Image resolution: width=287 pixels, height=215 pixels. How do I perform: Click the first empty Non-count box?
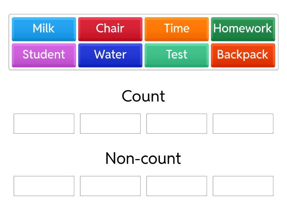coord(44,186)
